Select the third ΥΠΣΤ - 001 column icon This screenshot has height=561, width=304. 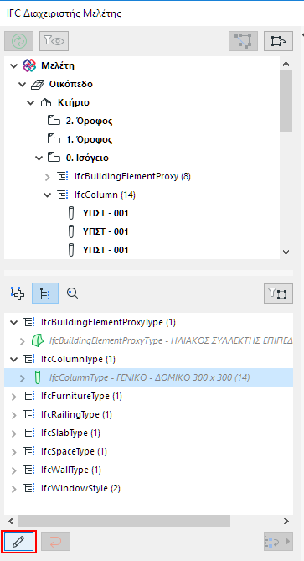pos(71,250)
